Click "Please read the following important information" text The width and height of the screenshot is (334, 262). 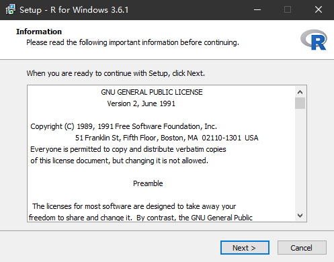(132, 42)
